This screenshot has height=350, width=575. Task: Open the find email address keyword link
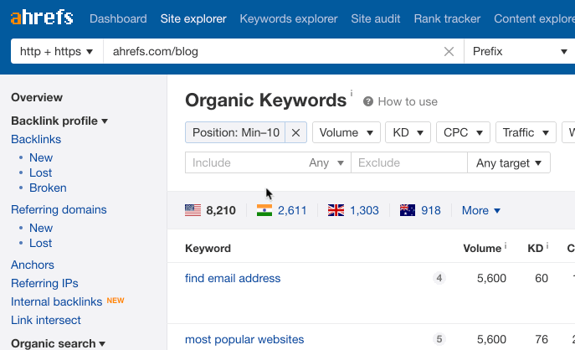pos(233,278)
